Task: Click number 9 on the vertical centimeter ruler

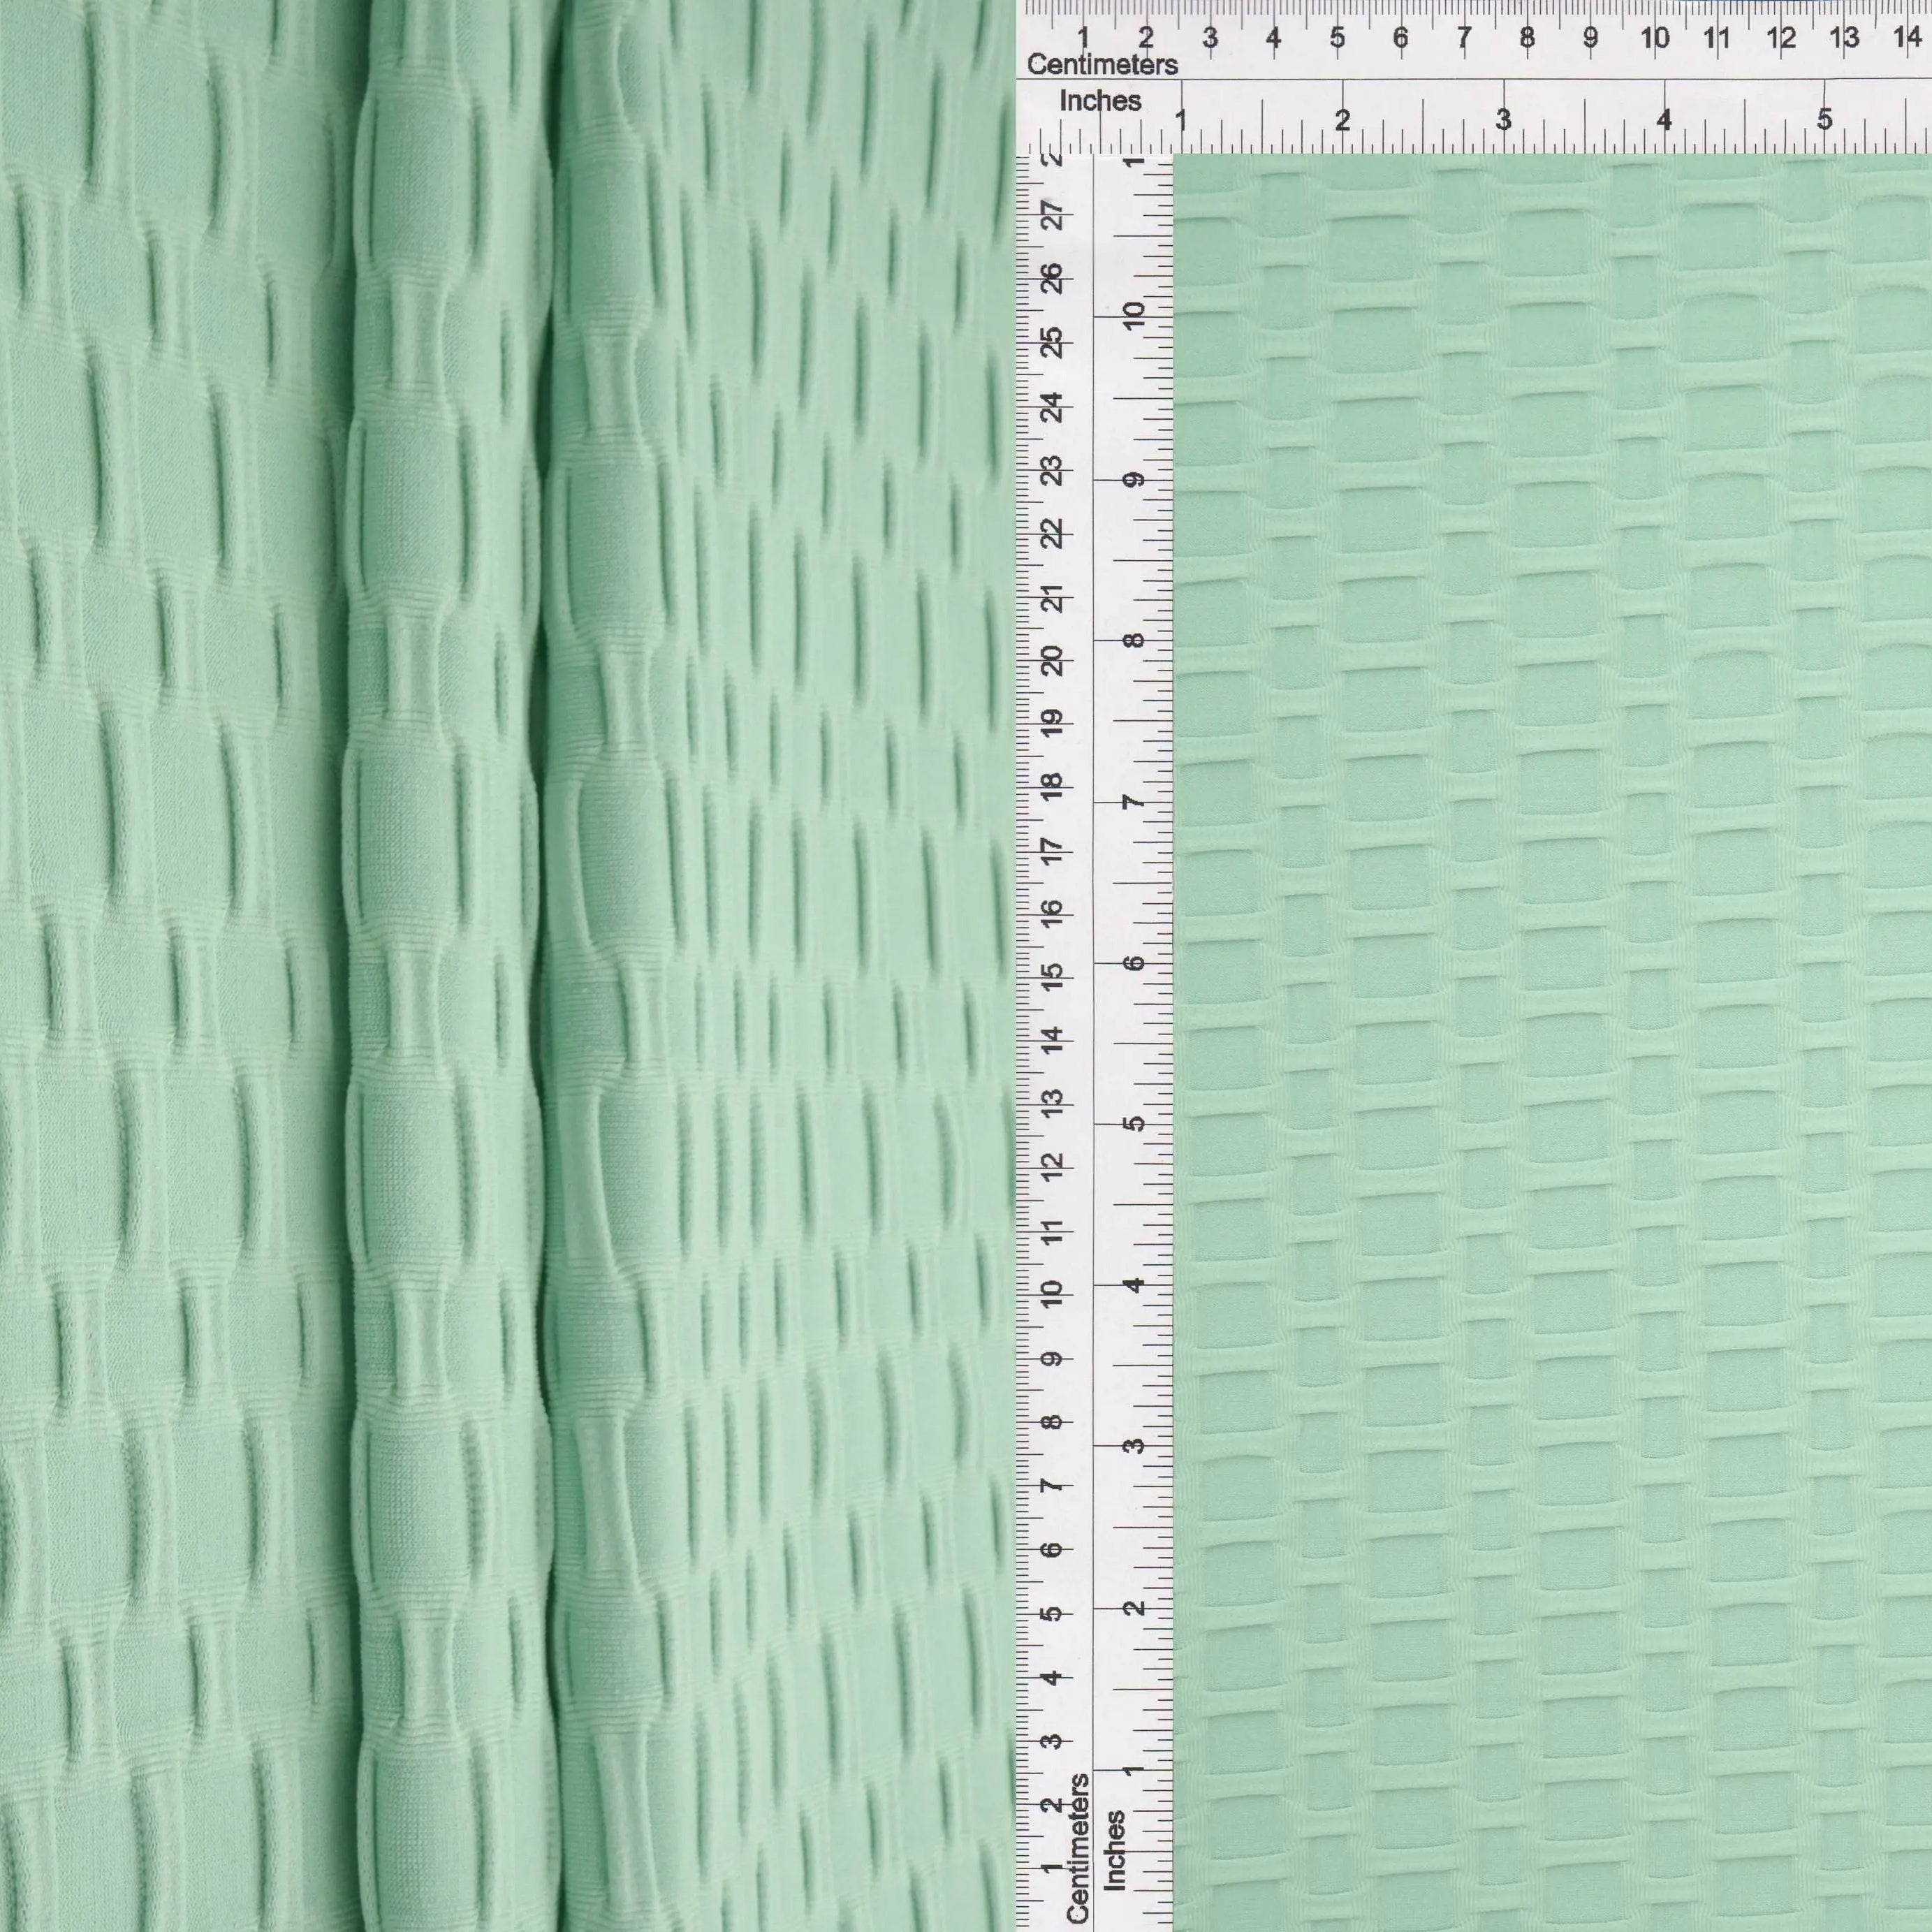Action: pyautogui.click(x=1052, y=1360)
